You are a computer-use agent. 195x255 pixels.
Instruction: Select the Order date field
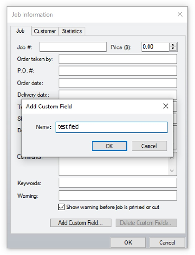point(118,83)
